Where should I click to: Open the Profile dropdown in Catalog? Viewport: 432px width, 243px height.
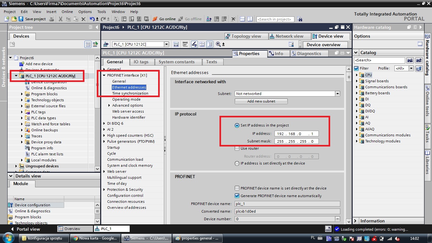[x=411, y=68]
